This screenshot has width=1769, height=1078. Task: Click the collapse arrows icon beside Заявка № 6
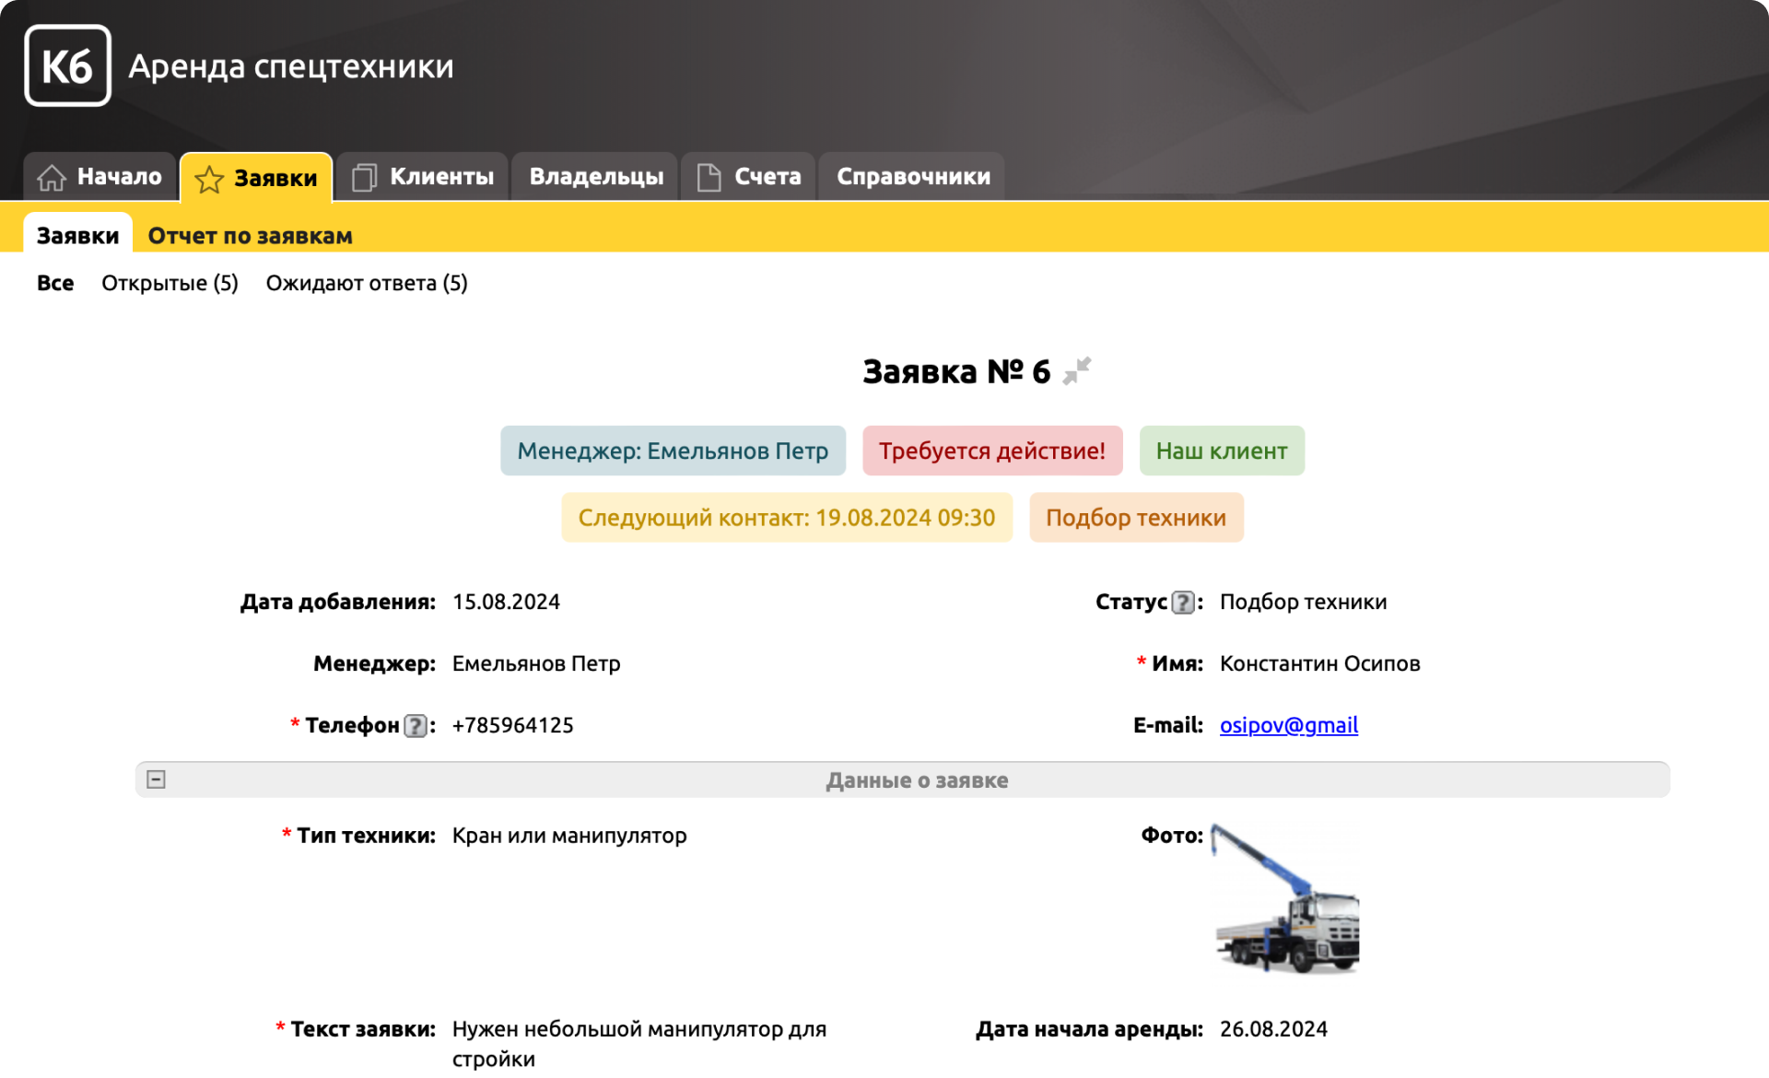[x=1076, y=371]
